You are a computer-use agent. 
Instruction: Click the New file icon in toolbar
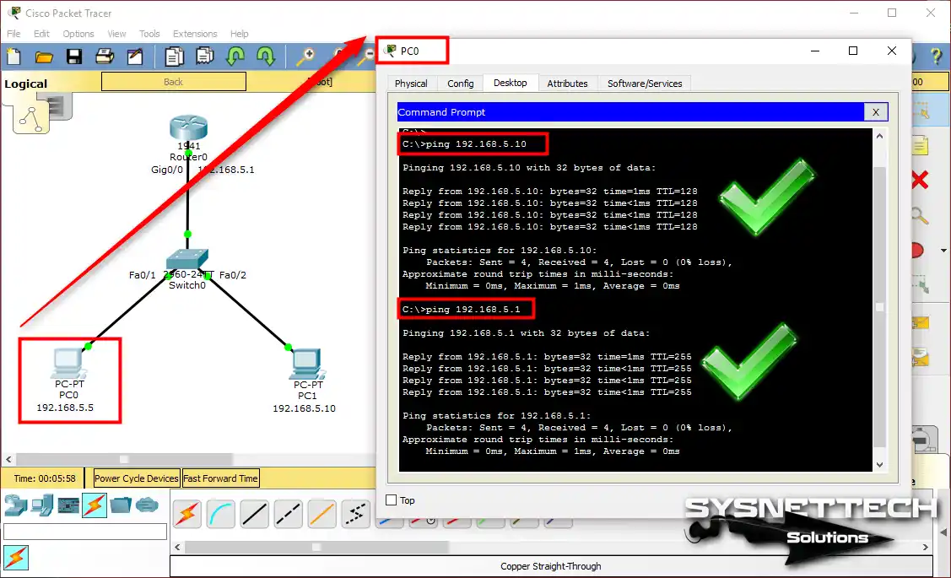14,57
